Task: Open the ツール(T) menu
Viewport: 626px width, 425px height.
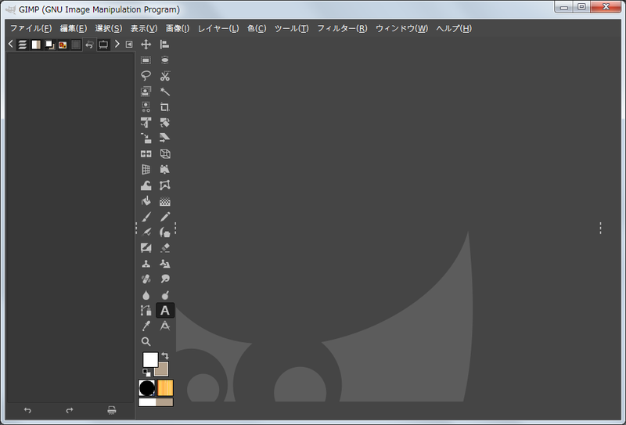Action: coord(291,28)
